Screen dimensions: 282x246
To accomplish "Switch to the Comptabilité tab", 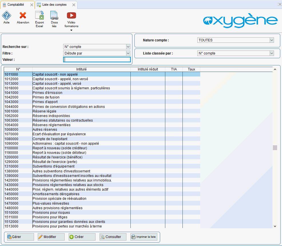I will [16, 5].
